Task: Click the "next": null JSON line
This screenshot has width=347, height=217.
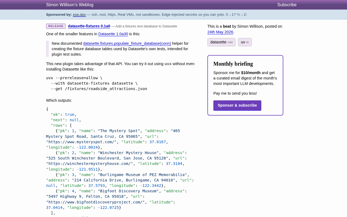Action: click(66, 120)
